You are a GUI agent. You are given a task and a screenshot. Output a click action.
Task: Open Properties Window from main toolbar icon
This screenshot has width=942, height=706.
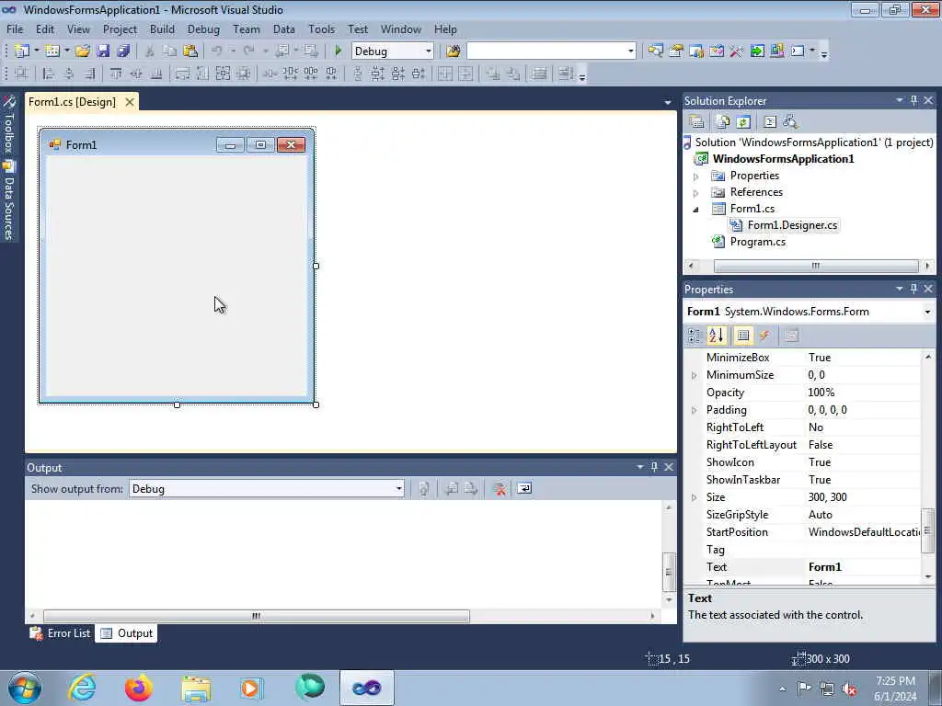(676, 51)
